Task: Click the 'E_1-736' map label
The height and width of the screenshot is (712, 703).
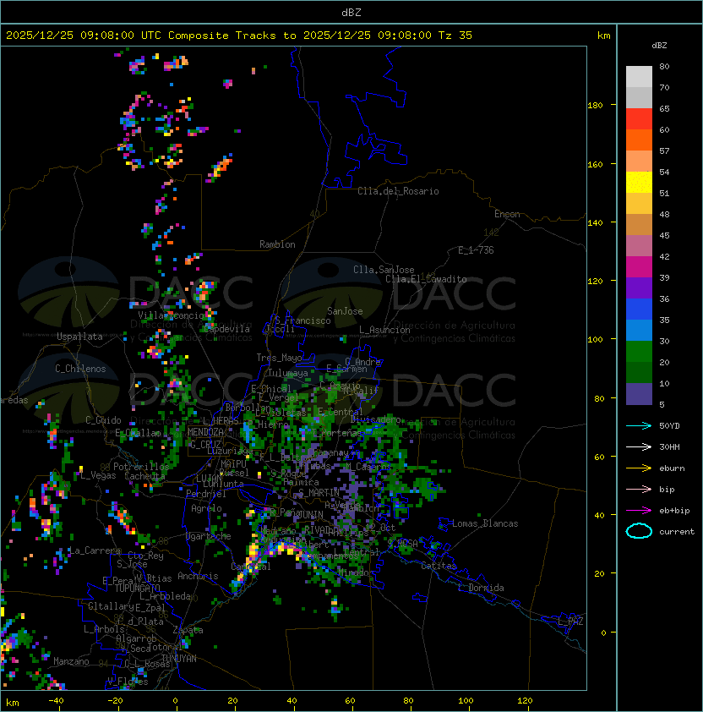Action: click(476, 250)
